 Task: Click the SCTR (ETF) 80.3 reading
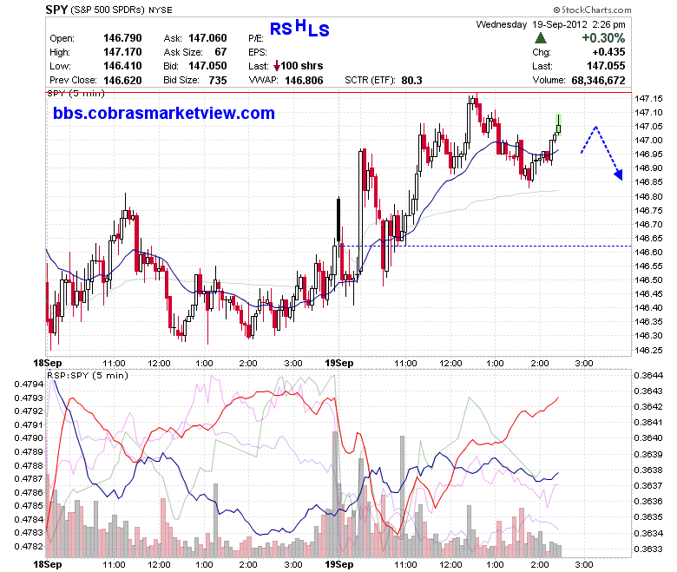(384, 81)
